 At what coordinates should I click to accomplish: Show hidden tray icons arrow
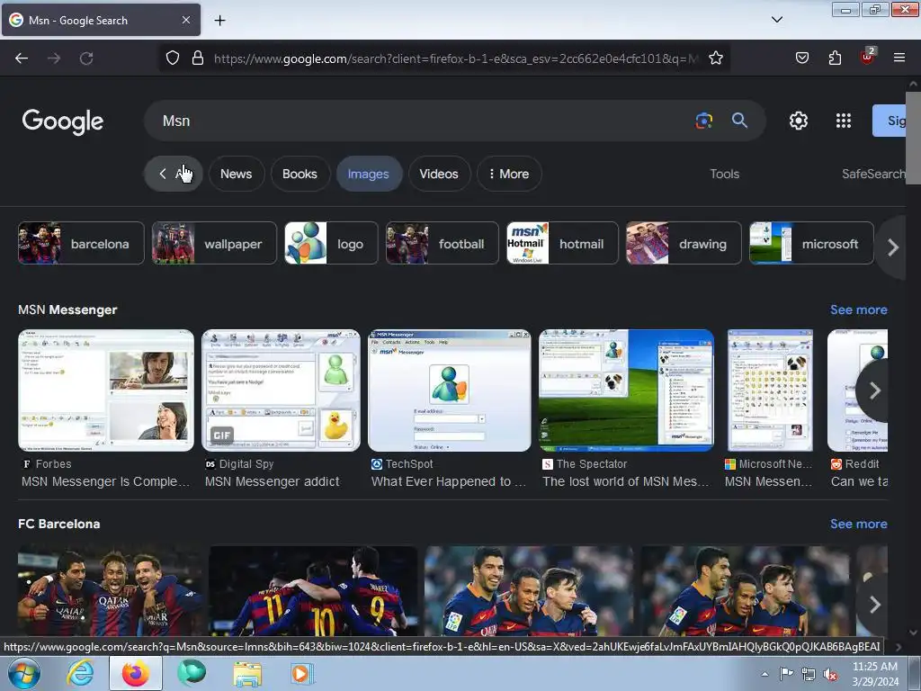coord(765,674)
